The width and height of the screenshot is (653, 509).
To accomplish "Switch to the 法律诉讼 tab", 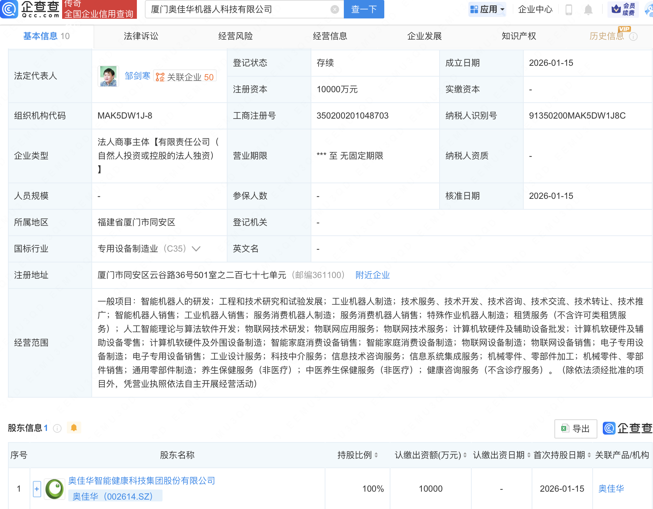I will click(x=141, y=36).
